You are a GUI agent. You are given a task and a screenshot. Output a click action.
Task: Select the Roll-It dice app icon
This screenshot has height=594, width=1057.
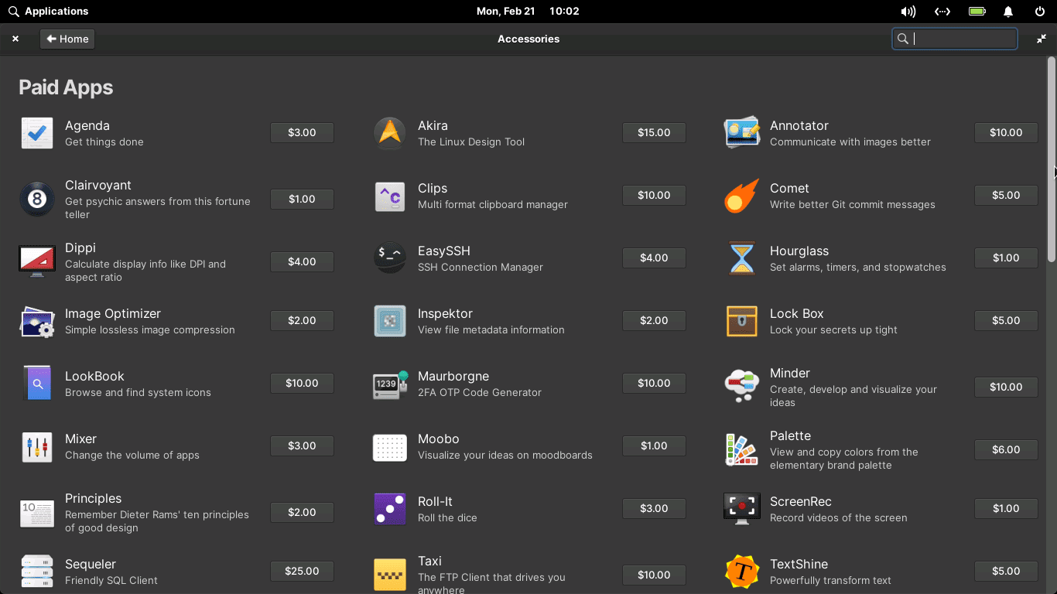coord(389,508)
